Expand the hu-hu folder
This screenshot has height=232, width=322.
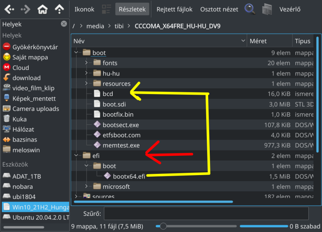86,73
